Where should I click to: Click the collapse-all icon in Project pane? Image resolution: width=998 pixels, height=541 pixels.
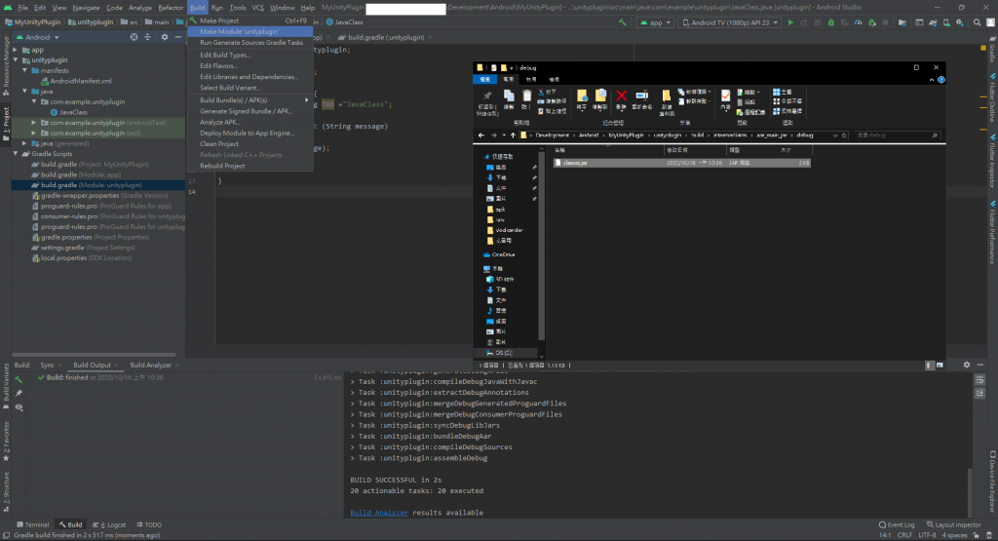tap(148, 37)
